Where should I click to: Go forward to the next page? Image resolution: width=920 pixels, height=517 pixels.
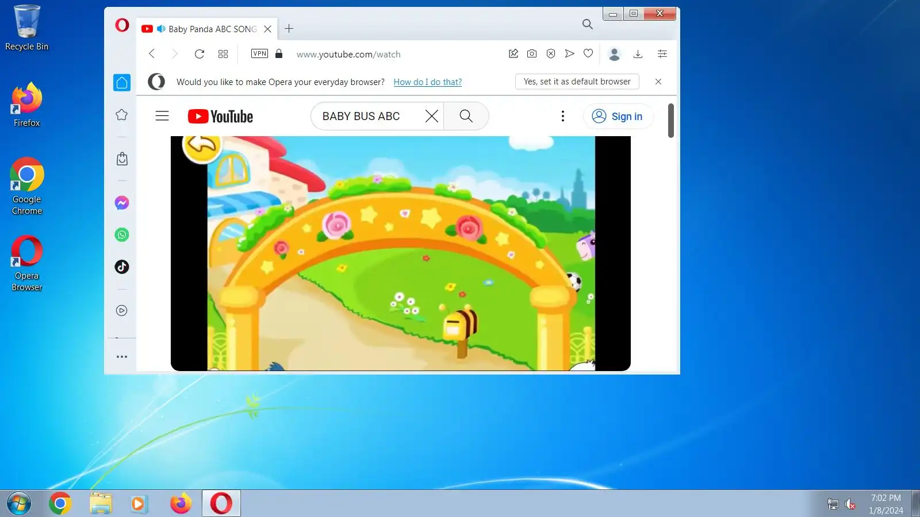tap(175, 54)
